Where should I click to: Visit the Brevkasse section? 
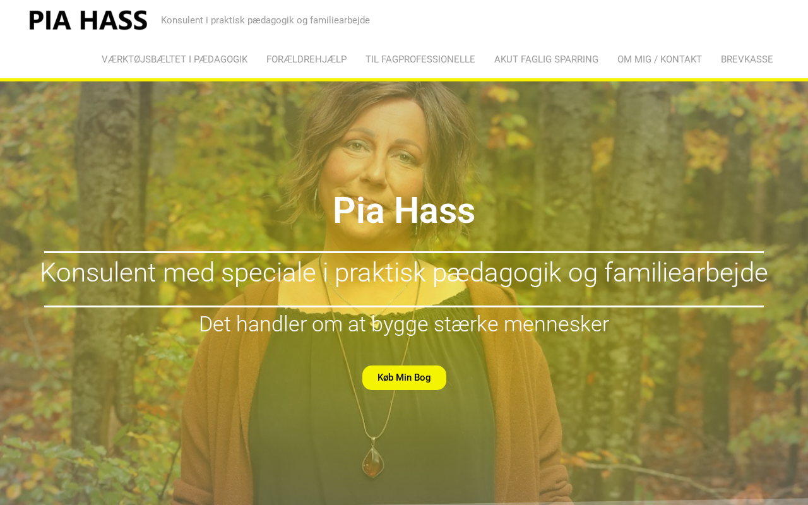pos(747,59)
